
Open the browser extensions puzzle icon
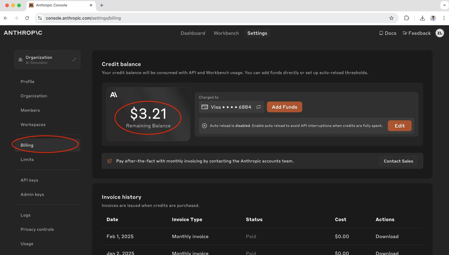407,18
